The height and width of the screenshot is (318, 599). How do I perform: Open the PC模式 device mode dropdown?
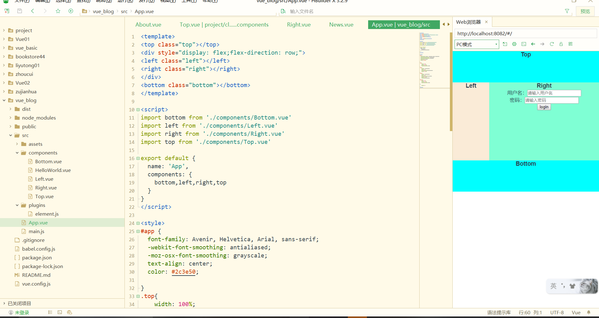(477, 44)
